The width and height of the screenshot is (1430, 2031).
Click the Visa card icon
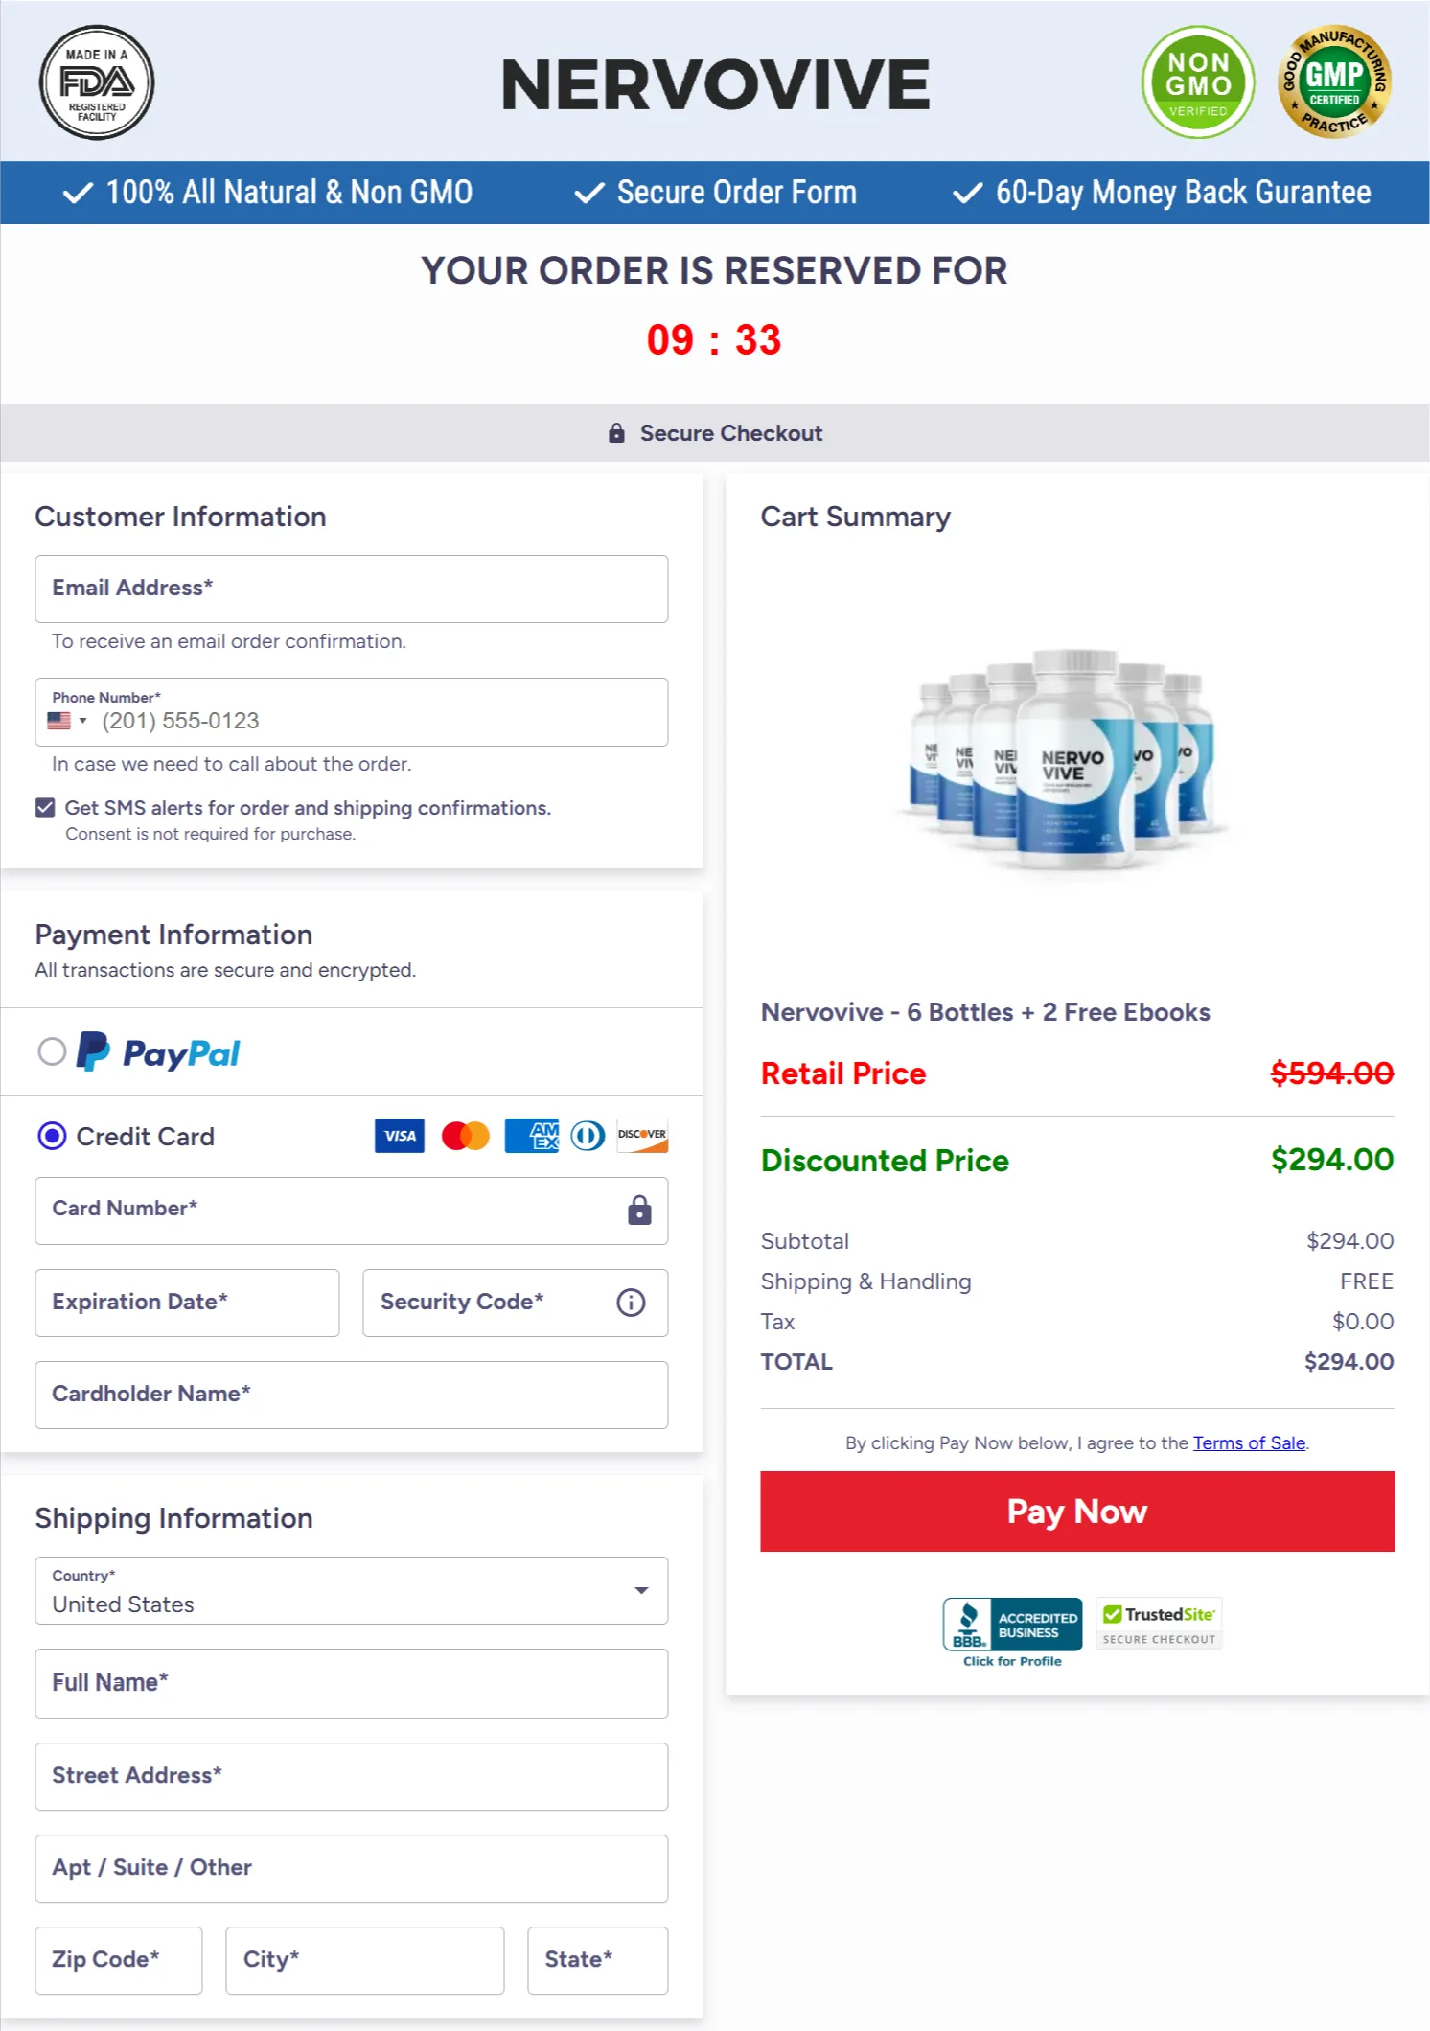pos(398,1136)
